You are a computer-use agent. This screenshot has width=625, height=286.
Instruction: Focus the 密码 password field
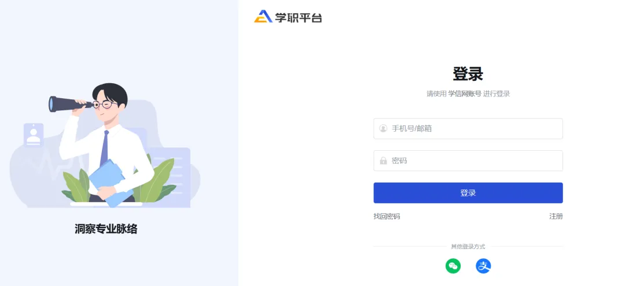pos(475,161)
